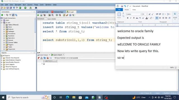Screen dimensions: 179x100
Task: Toggle Justify alignment in WordPad
Action: 166,18
